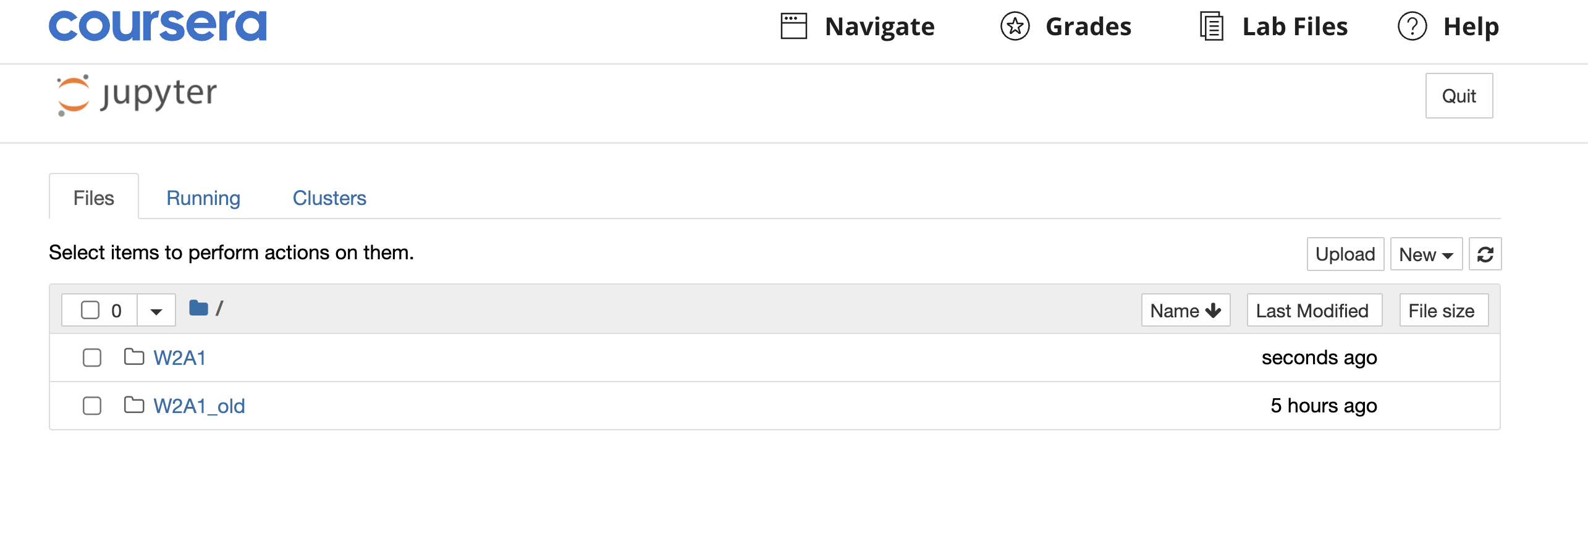Open the W2A1_old folder link

(x=199, y=406)
